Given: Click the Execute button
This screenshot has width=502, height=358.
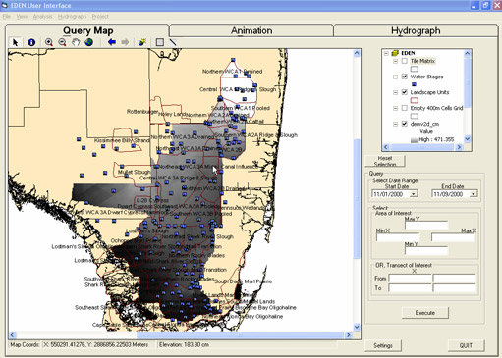Looking at the screenshot, I should click(x=425, y=313).
